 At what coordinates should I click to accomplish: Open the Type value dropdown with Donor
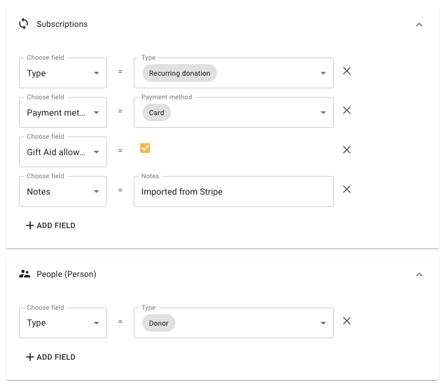[x=233, y=323]
